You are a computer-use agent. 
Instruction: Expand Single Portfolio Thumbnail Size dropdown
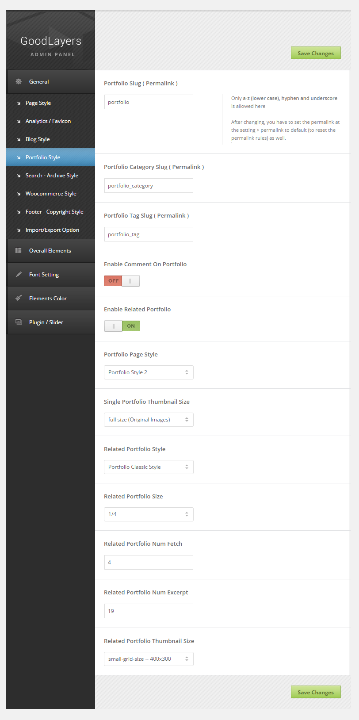pyautogui.click(x=149, y=420)
